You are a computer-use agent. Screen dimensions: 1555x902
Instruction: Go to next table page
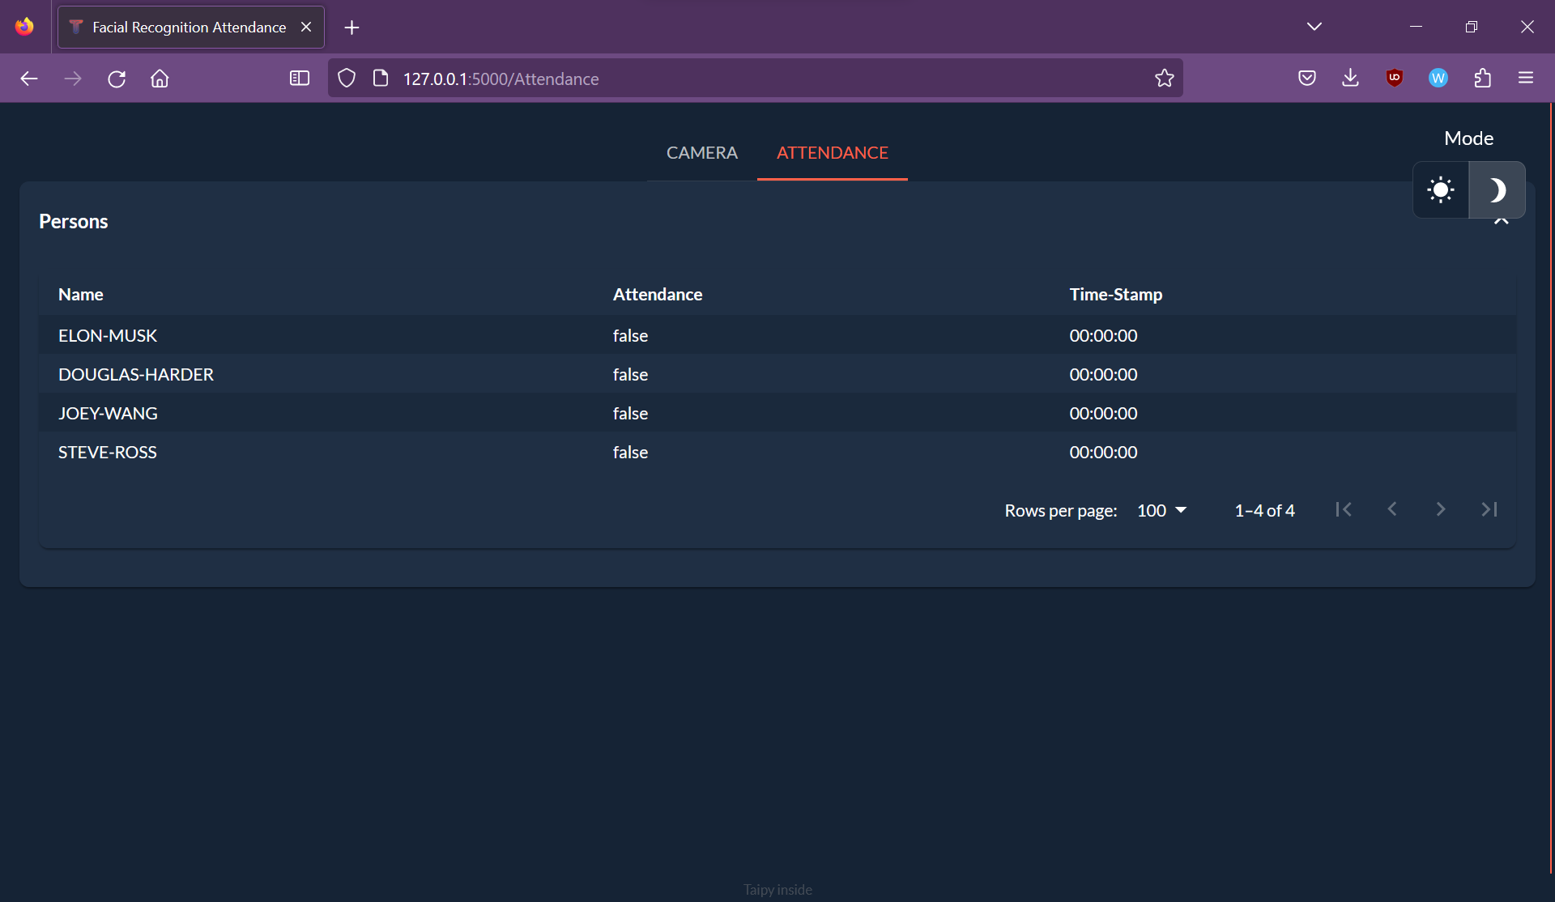point(1440,509)
